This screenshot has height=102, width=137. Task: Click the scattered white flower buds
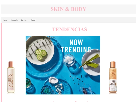point(59,89)
